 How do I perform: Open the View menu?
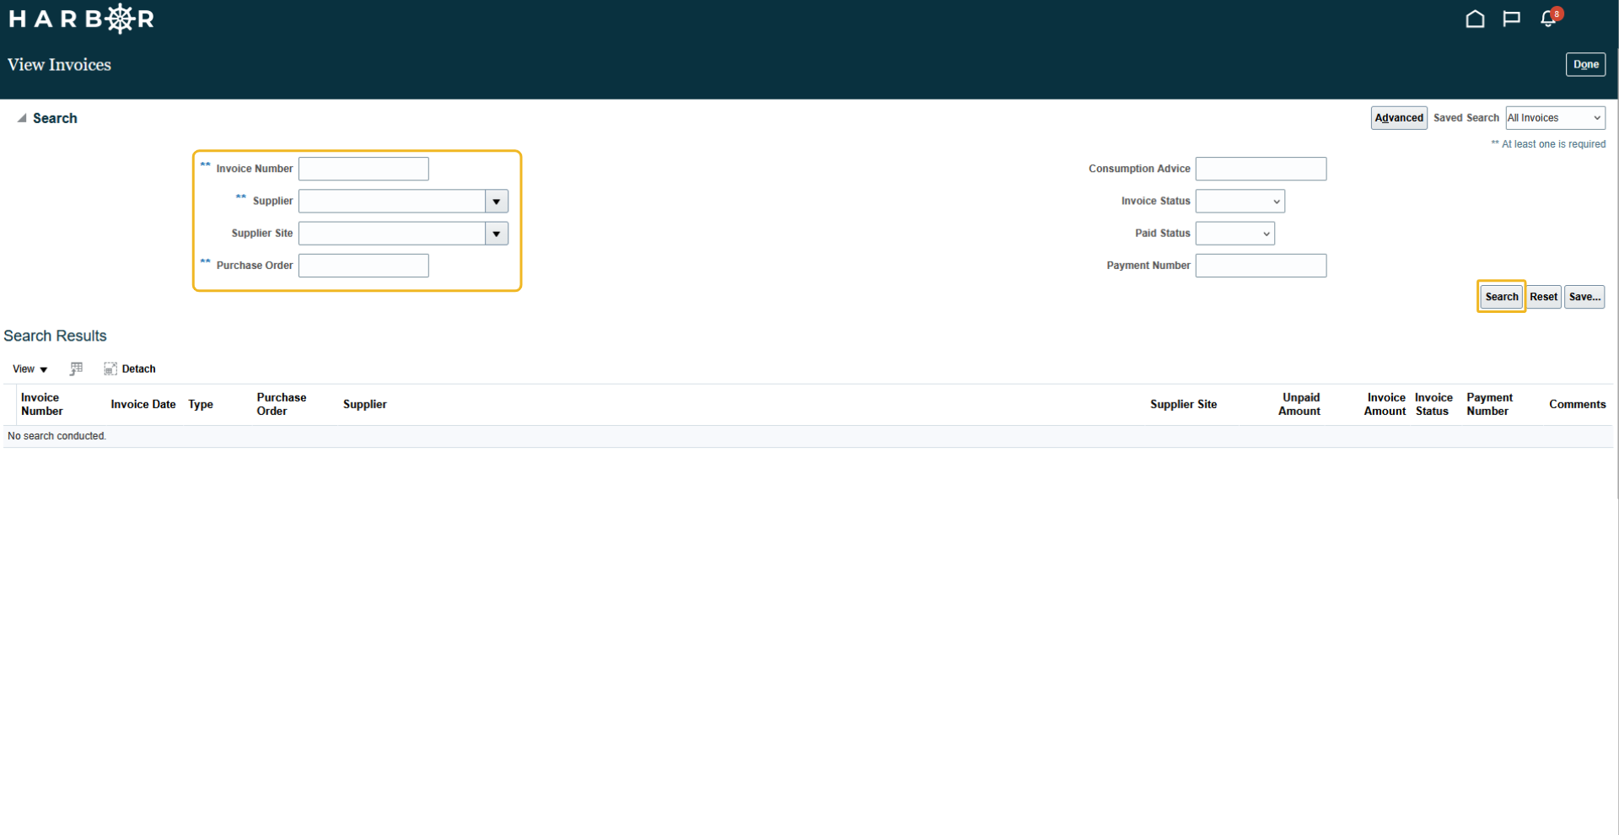click(30, 369)
